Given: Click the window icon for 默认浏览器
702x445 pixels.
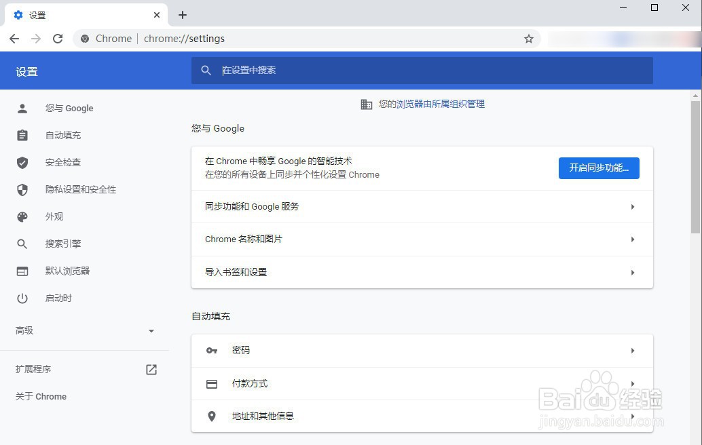Looking at the screenshot, I should tap(22, 271).
